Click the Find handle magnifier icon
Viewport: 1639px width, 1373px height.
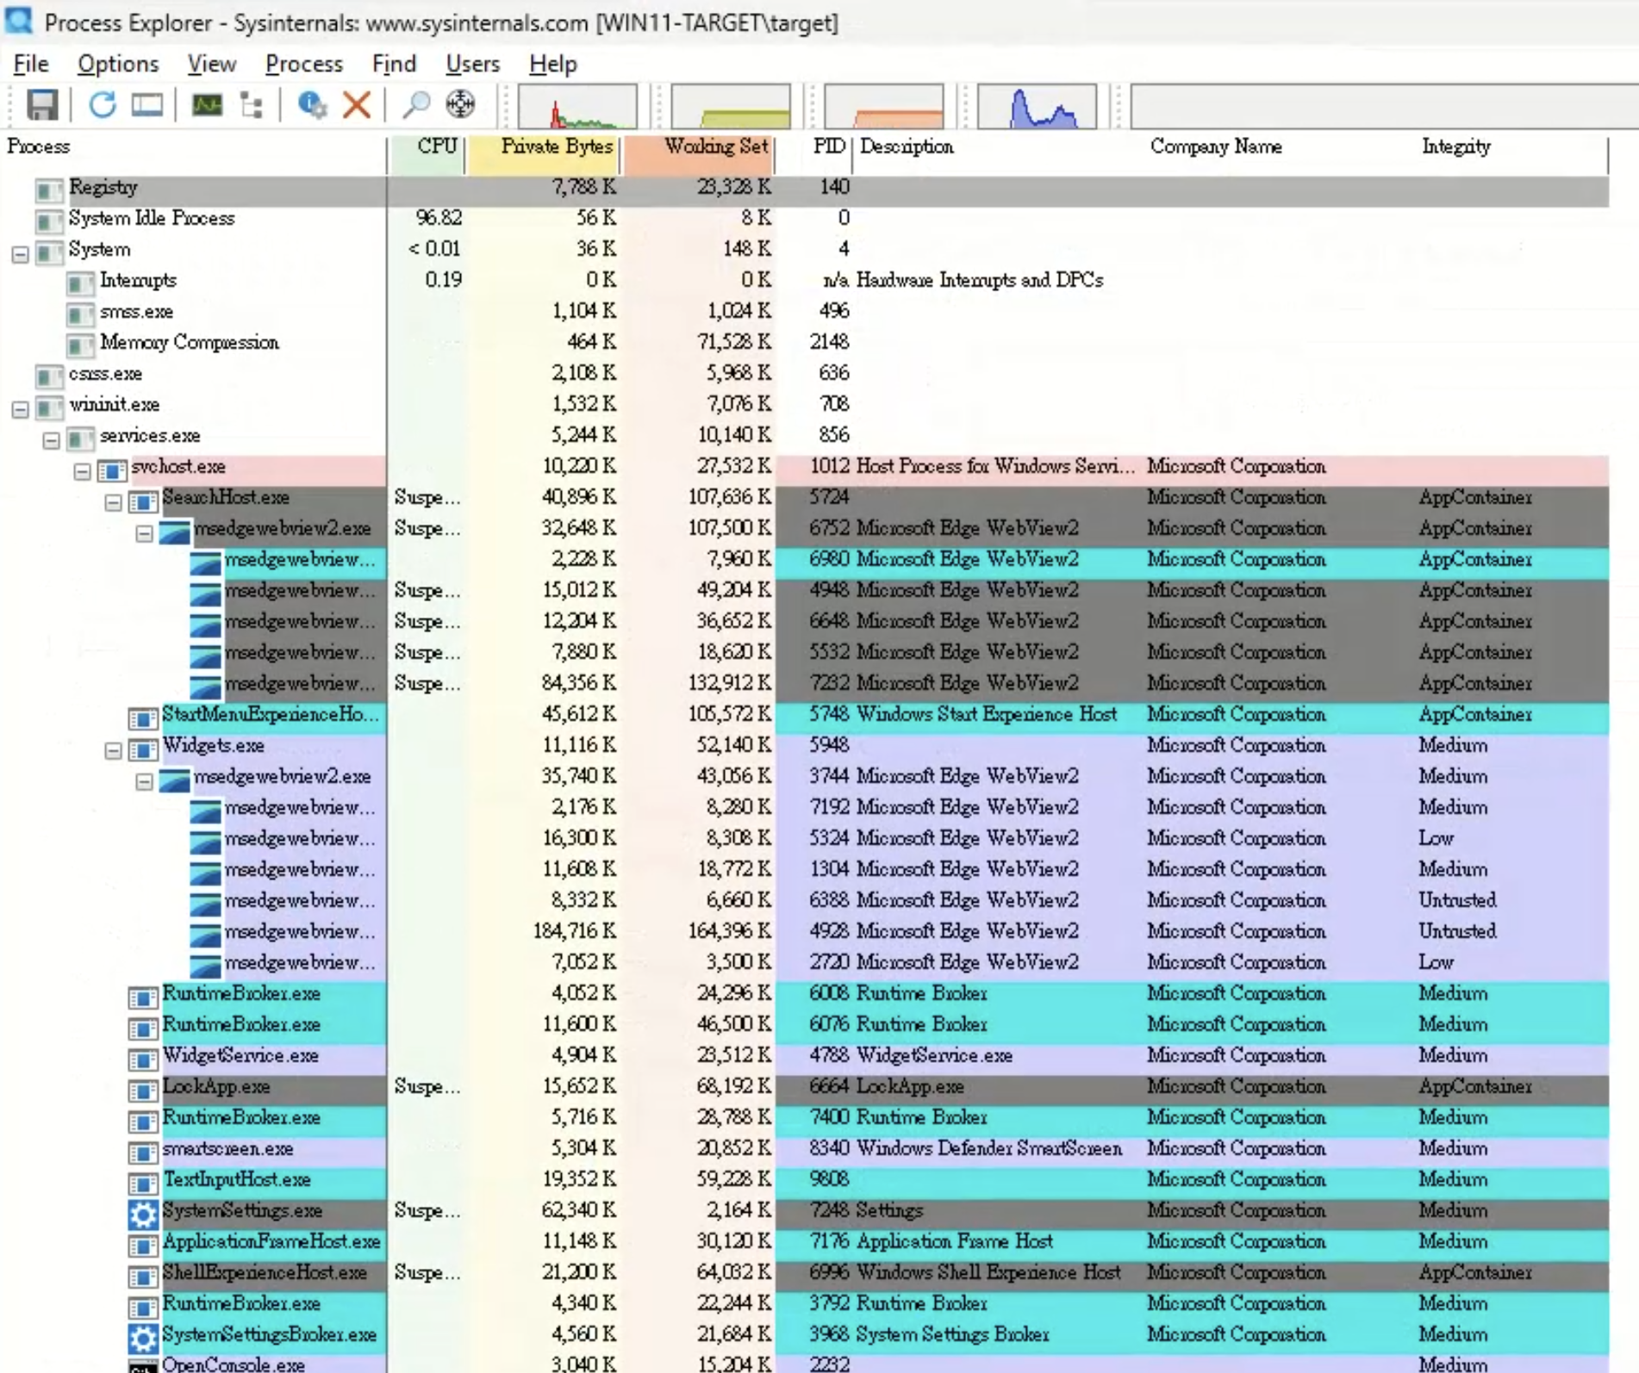(x=416, y=105)
